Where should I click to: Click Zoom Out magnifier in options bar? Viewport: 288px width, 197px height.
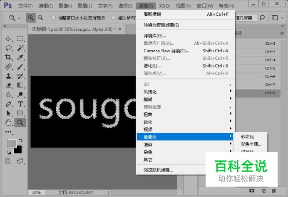[40, 18]
